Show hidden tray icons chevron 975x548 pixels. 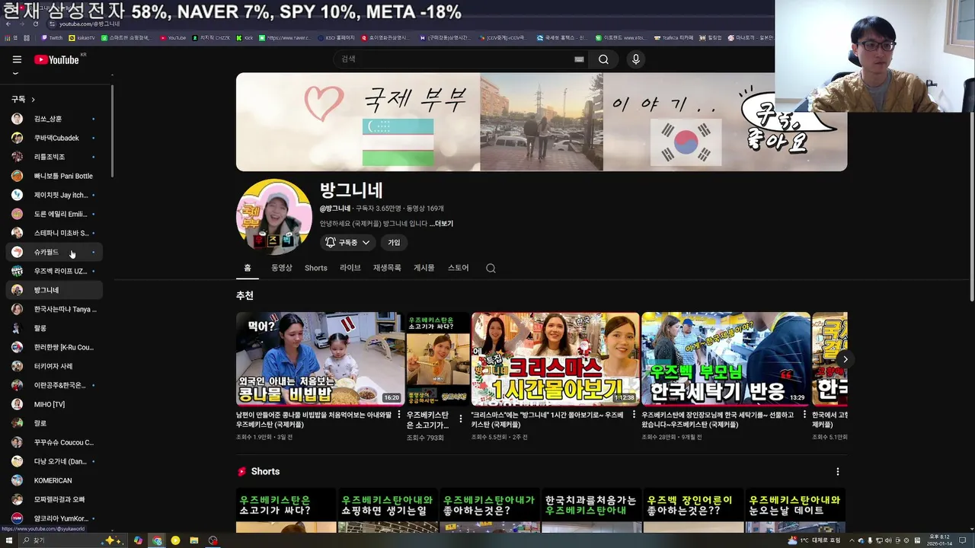click(x=851, y=540)
